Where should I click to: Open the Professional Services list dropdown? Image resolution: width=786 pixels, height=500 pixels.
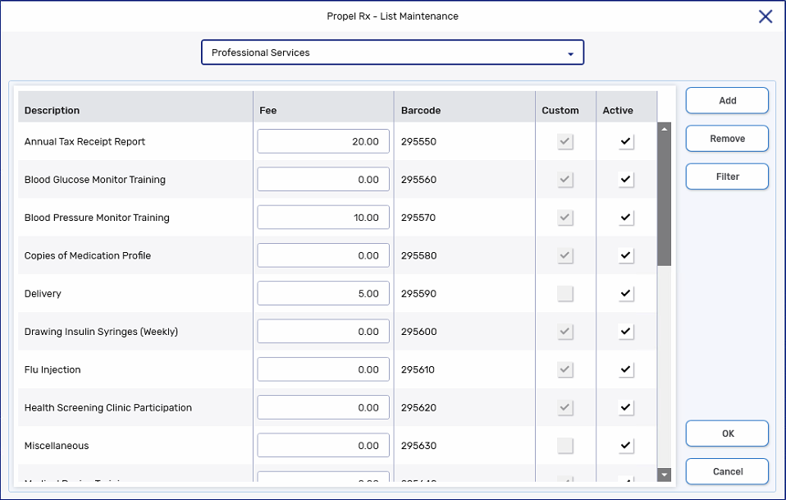392,53
